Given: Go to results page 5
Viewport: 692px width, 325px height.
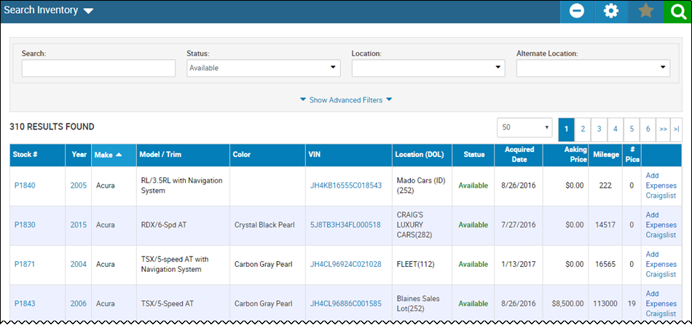Looking at the screenshot, I should point(632,129).
